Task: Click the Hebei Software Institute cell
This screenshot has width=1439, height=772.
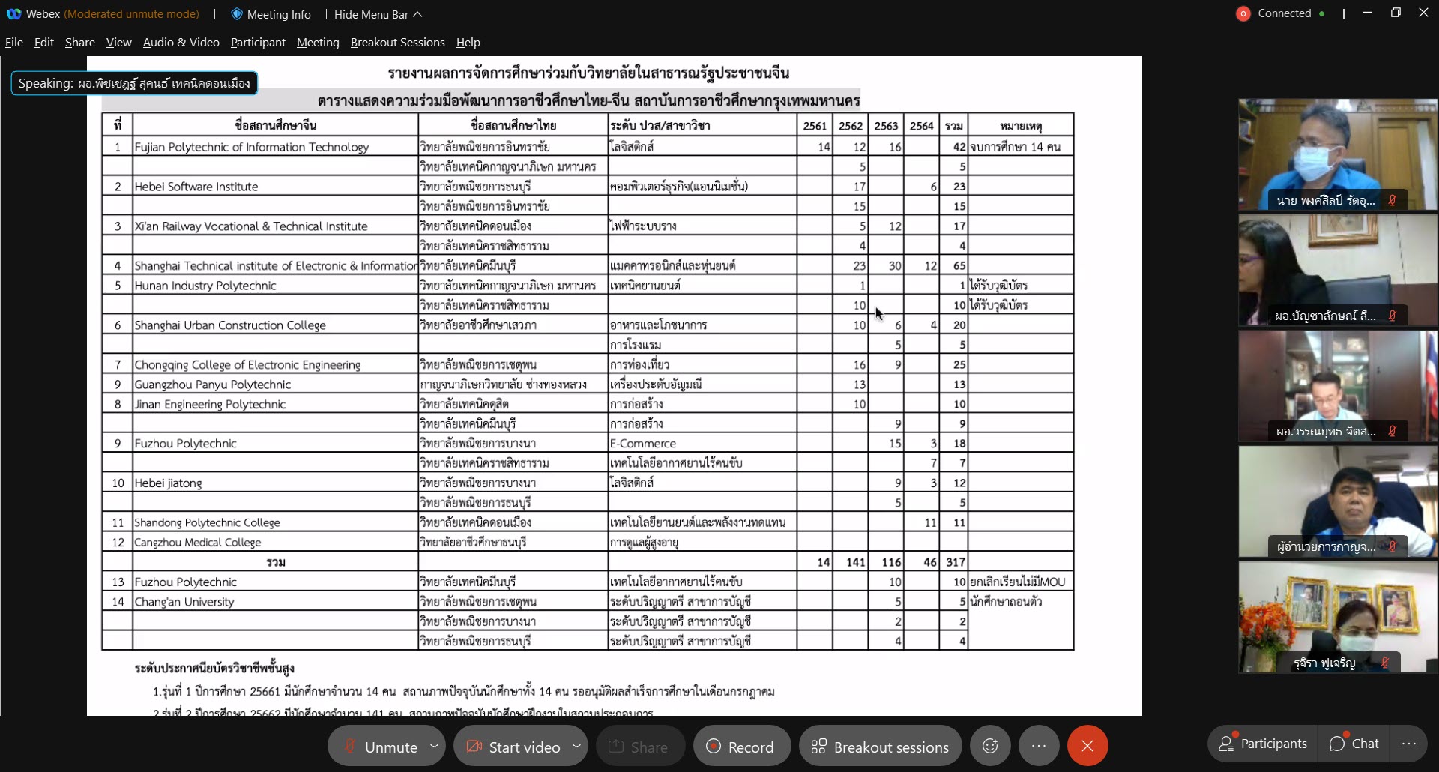Action: (x=275, y=187)
